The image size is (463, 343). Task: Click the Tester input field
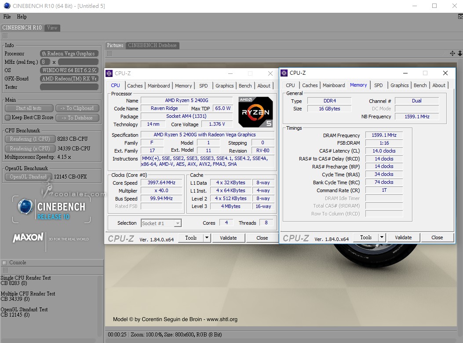click(x=69, y=87)
